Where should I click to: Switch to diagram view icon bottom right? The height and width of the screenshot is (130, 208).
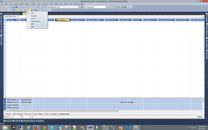pos(201,117)
